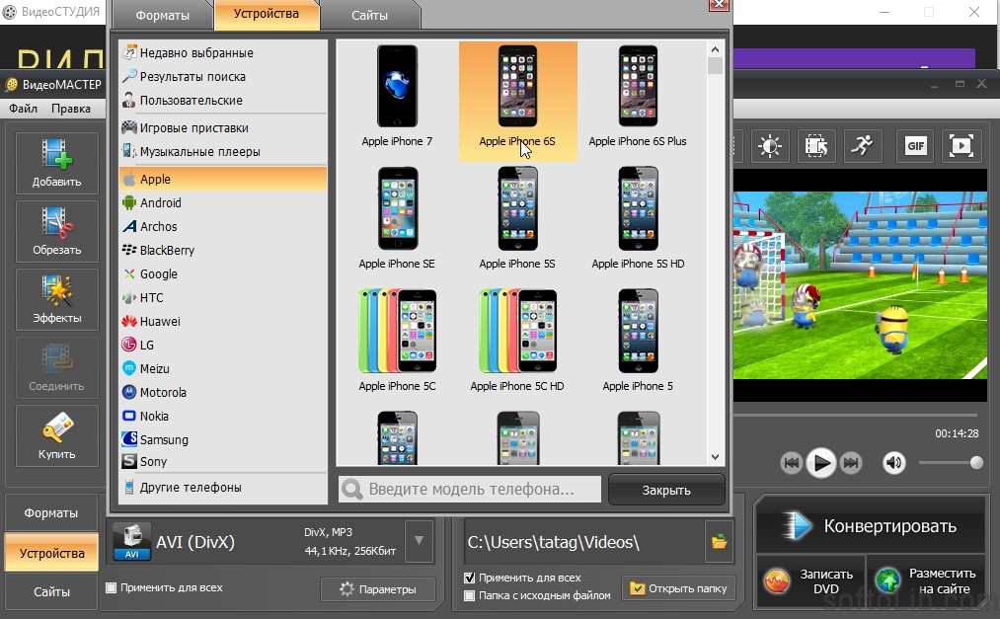1000x619 pixels.
Task: Click Записать DVD button
Action: 810,581
